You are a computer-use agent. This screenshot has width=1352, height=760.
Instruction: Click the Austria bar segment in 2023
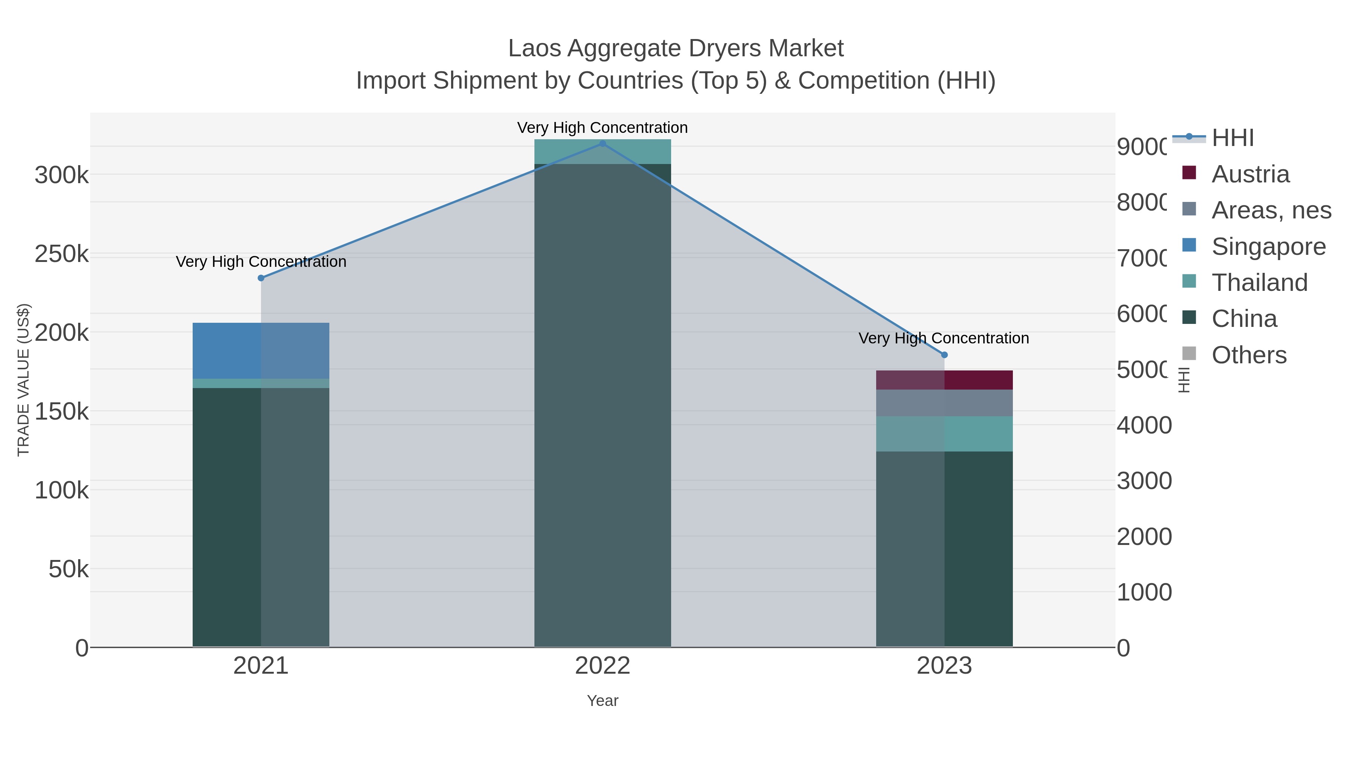[x=944, y=380]
